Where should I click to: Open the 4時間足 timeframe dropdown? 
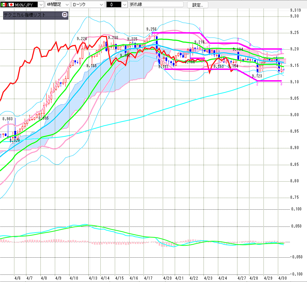click(66, 4)
